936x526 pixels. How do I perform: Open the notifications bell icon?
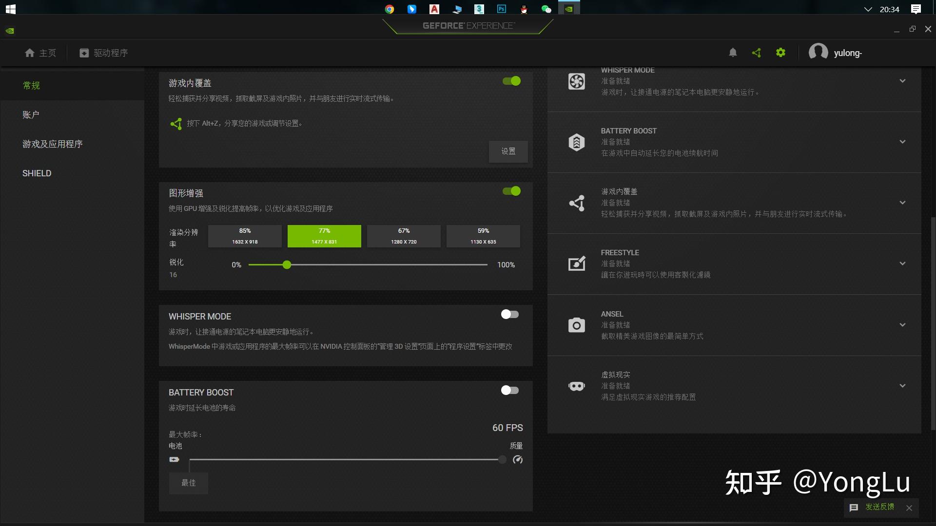pyautogui.click(x=733, y=53)
